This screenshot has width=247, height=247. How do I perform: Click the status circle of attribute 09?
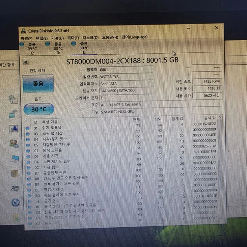tap(28, 156)
